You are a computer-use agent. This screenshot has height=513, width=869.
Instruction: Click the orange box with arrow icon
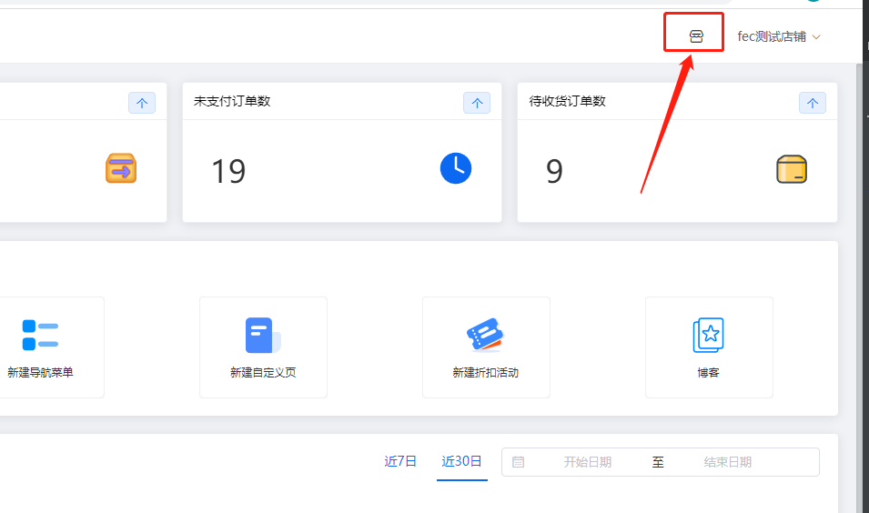(121, 168)
